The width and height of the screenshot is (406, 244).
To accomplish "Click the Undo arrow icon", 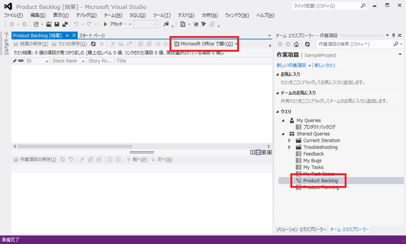I will click(76, 24).
